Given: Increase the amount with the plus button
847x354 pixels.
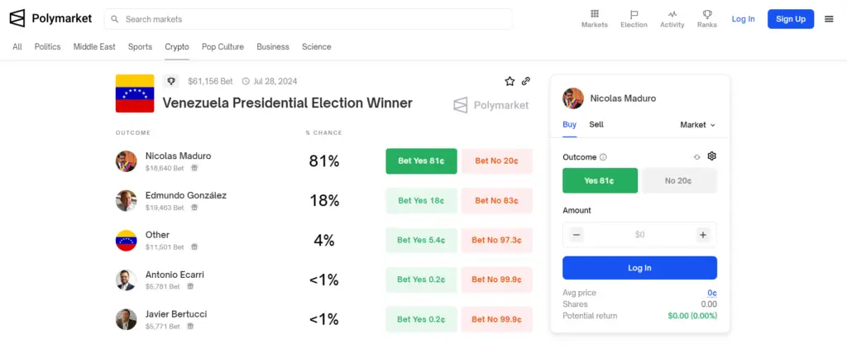Looking at the screenshot, I should 703,235.
